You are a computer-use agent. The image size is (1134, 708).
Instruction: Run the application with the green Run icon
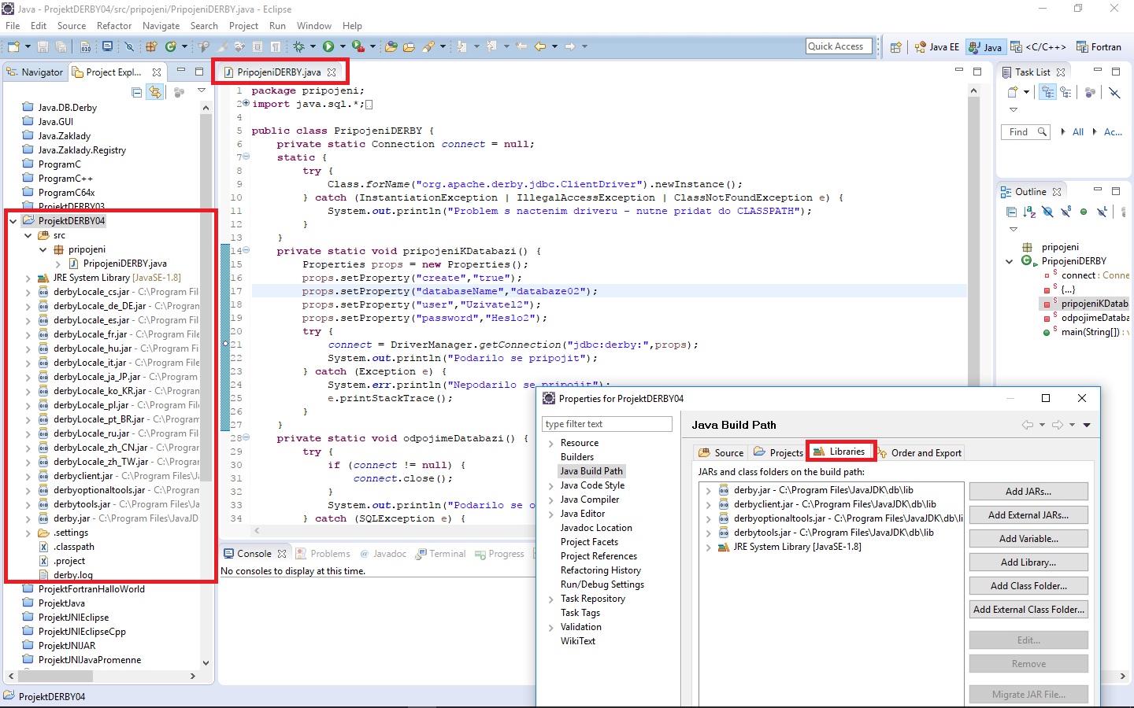328,46
